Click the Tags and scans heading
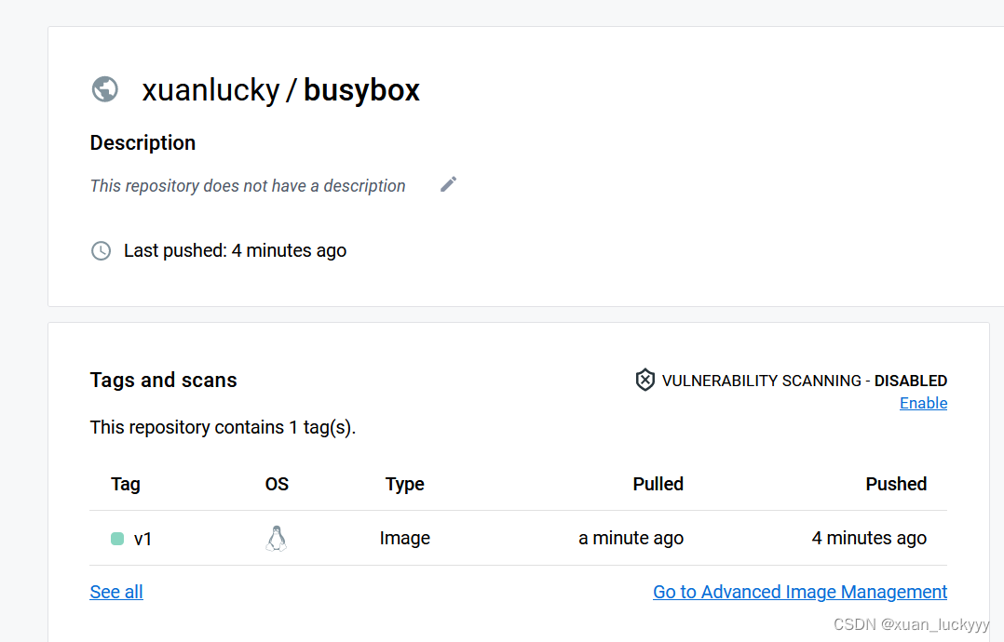1004x642 pixels. tap(163, 381)
